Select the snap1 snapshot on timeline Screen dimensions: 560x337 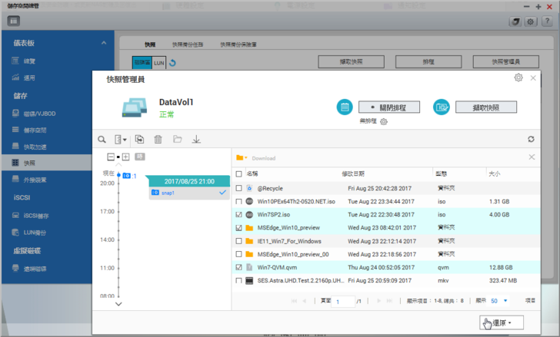[168, 193]
